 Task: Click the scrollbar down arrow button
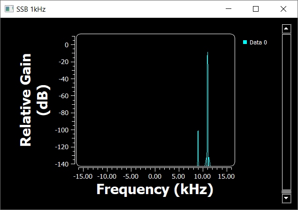[285, 199]
